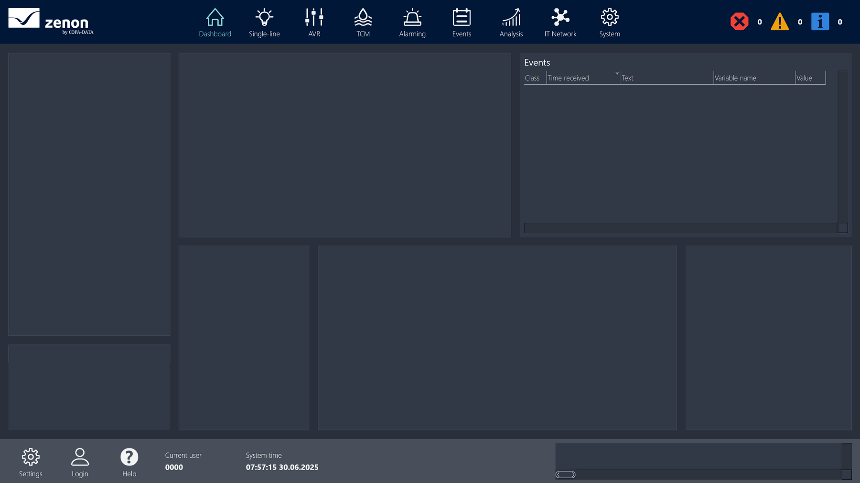This screenshot has width=860, height=483.
Task: Sort events by Text column header
Action: [667, 78]
